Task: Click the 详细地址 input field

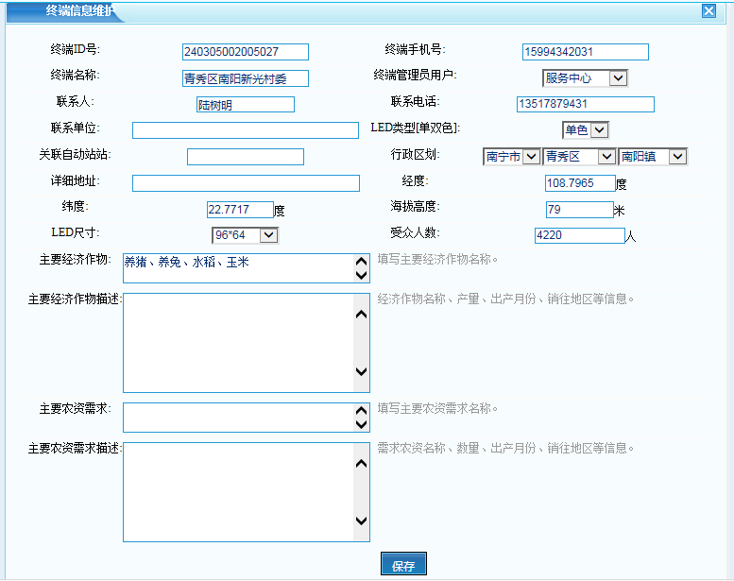Action: pyautogui.click(x=245, y=183)
